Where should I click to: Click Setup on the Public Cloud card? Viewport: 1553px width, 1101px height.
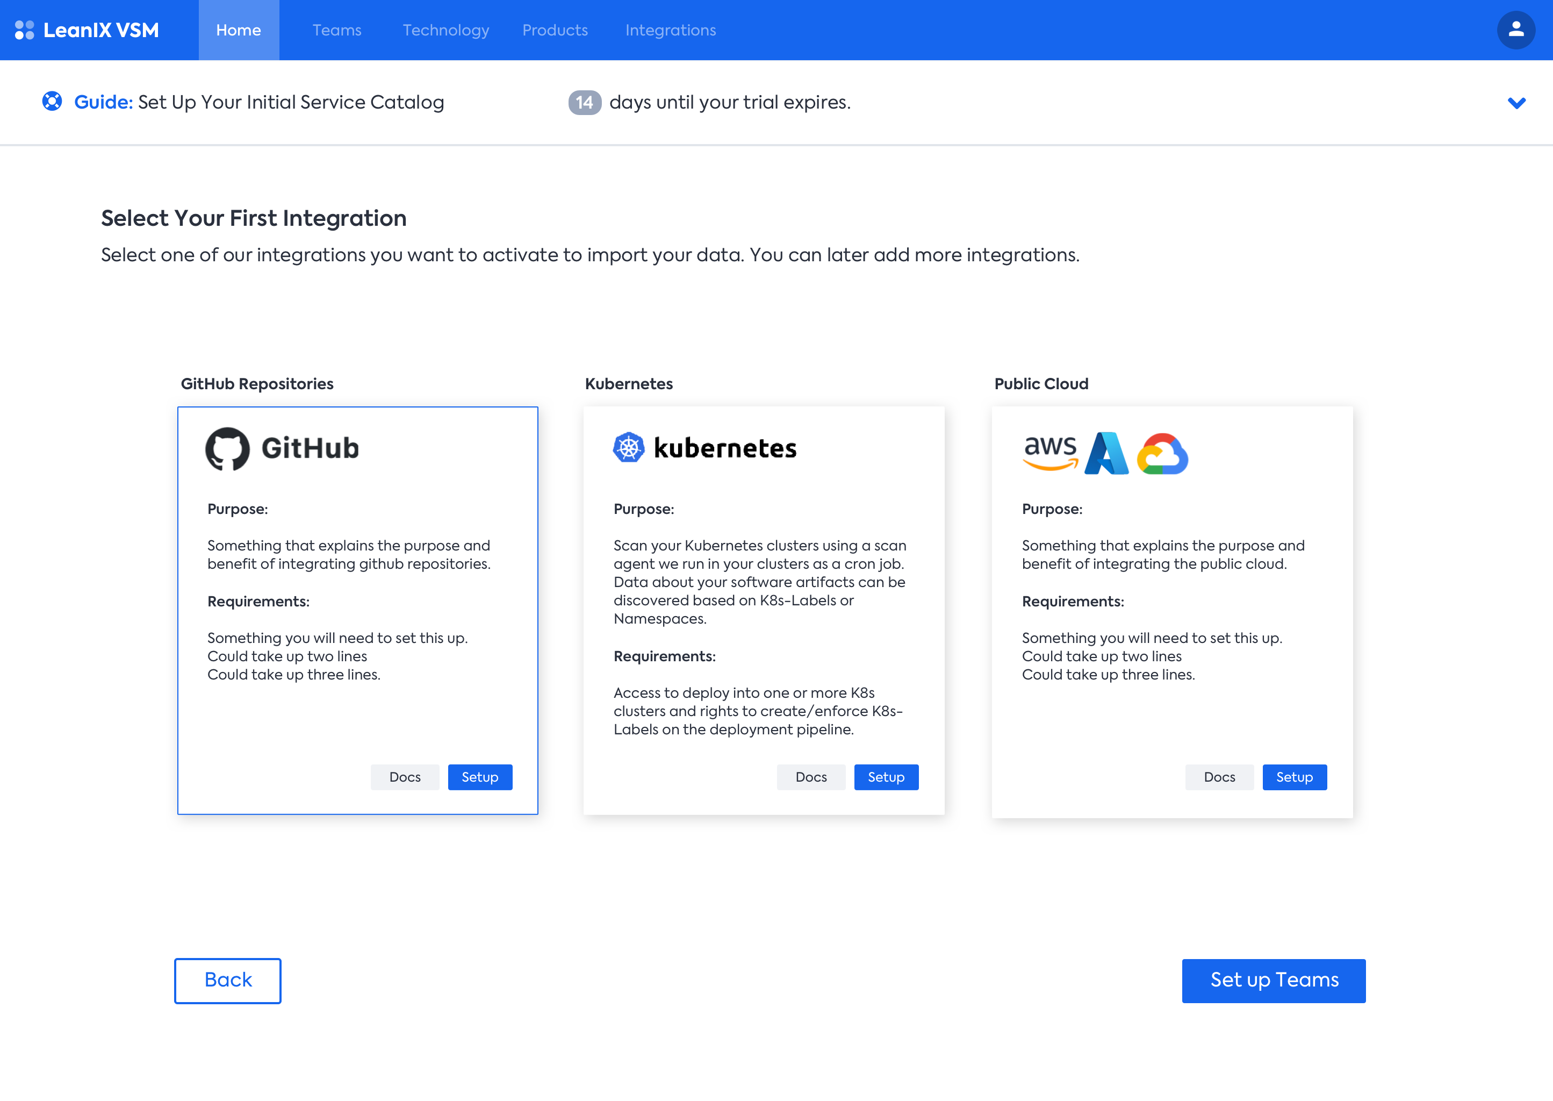click(1294, 777)
